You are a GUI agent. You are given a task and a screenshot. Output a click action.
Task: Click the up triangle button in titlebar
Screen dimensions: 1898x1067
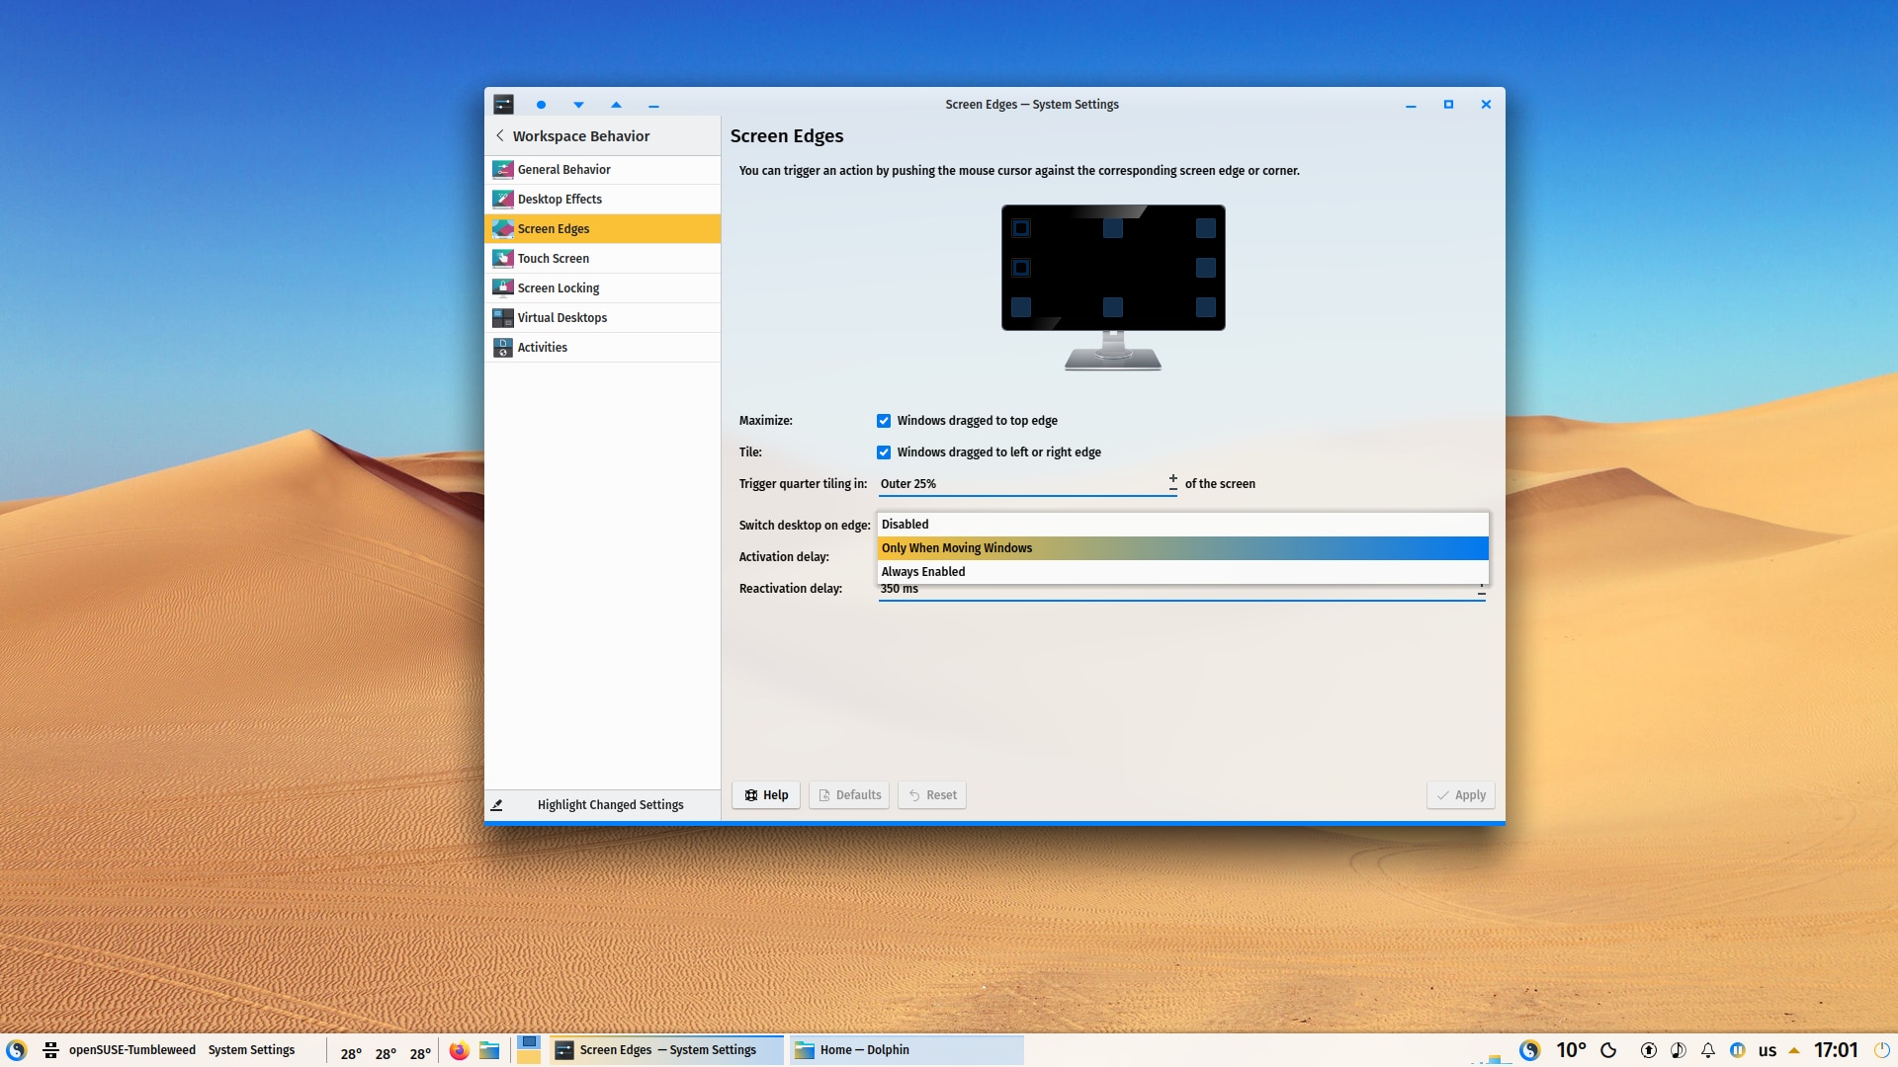point(616,105)
